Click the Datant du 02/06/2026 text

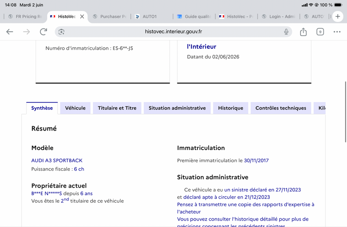pos(213,57)
